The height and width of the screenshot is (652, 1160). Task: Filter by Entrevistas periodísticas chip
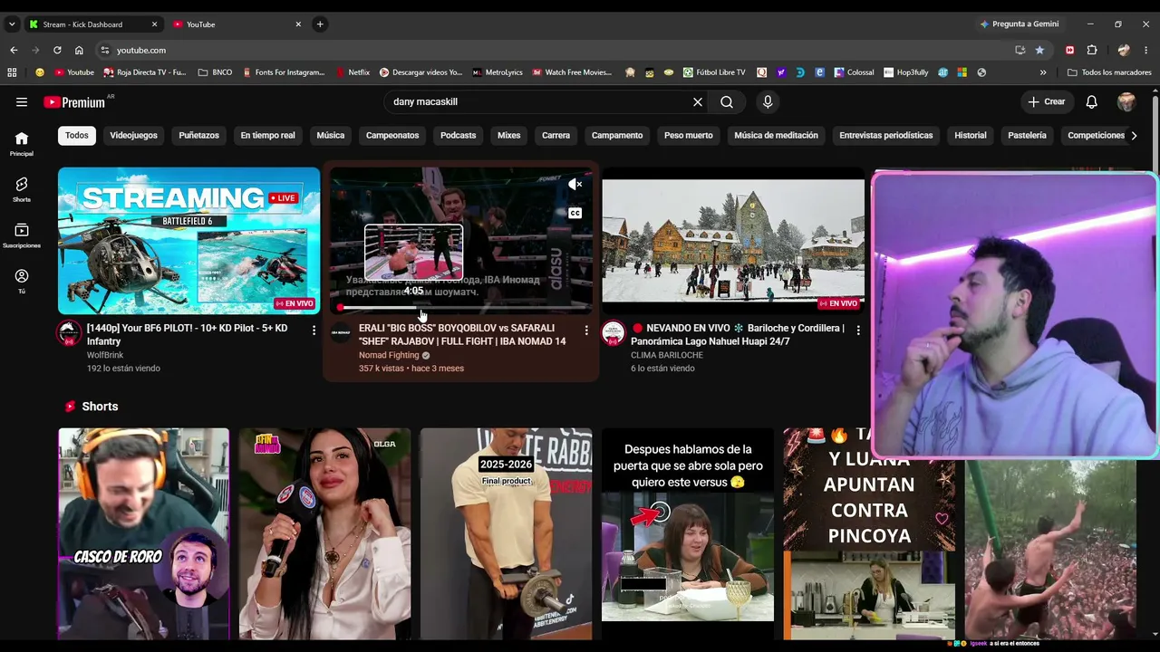tap(885, 136)
